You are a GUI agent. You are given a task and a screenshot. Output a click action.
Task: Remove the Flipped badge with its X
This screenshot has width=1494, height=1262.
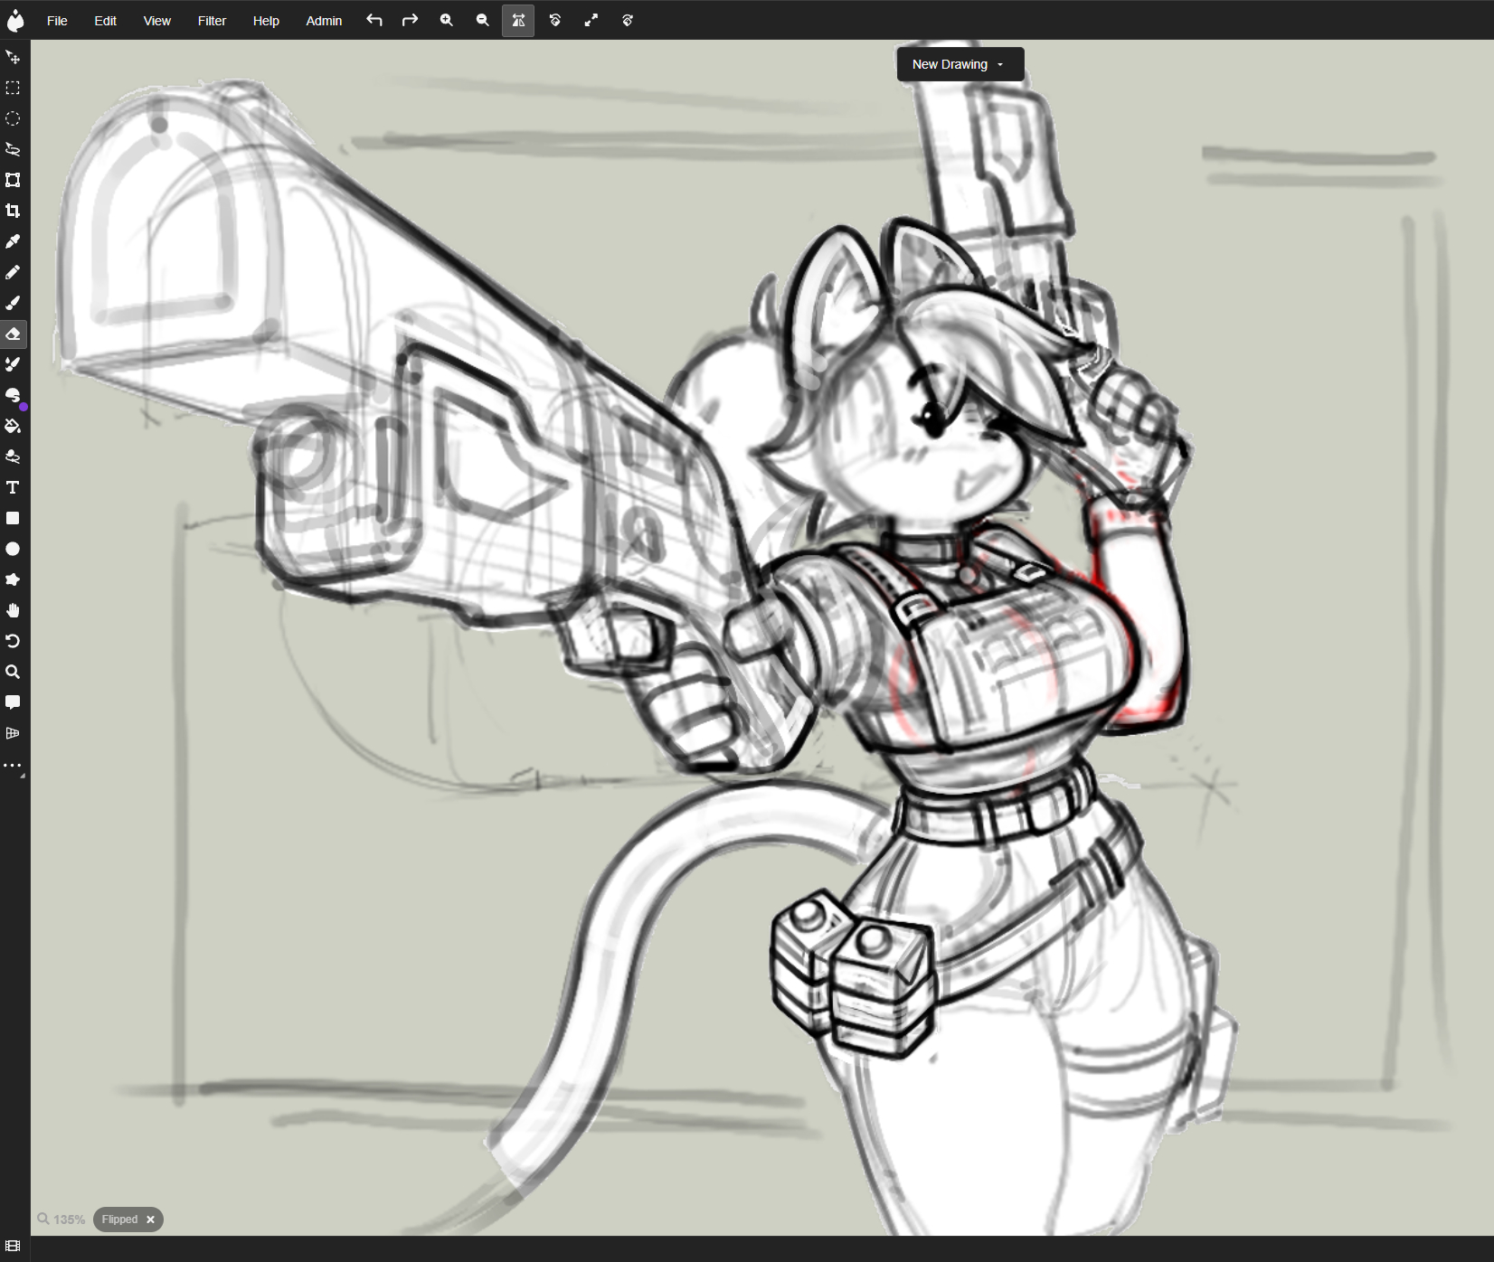[x=151, y=1220]
